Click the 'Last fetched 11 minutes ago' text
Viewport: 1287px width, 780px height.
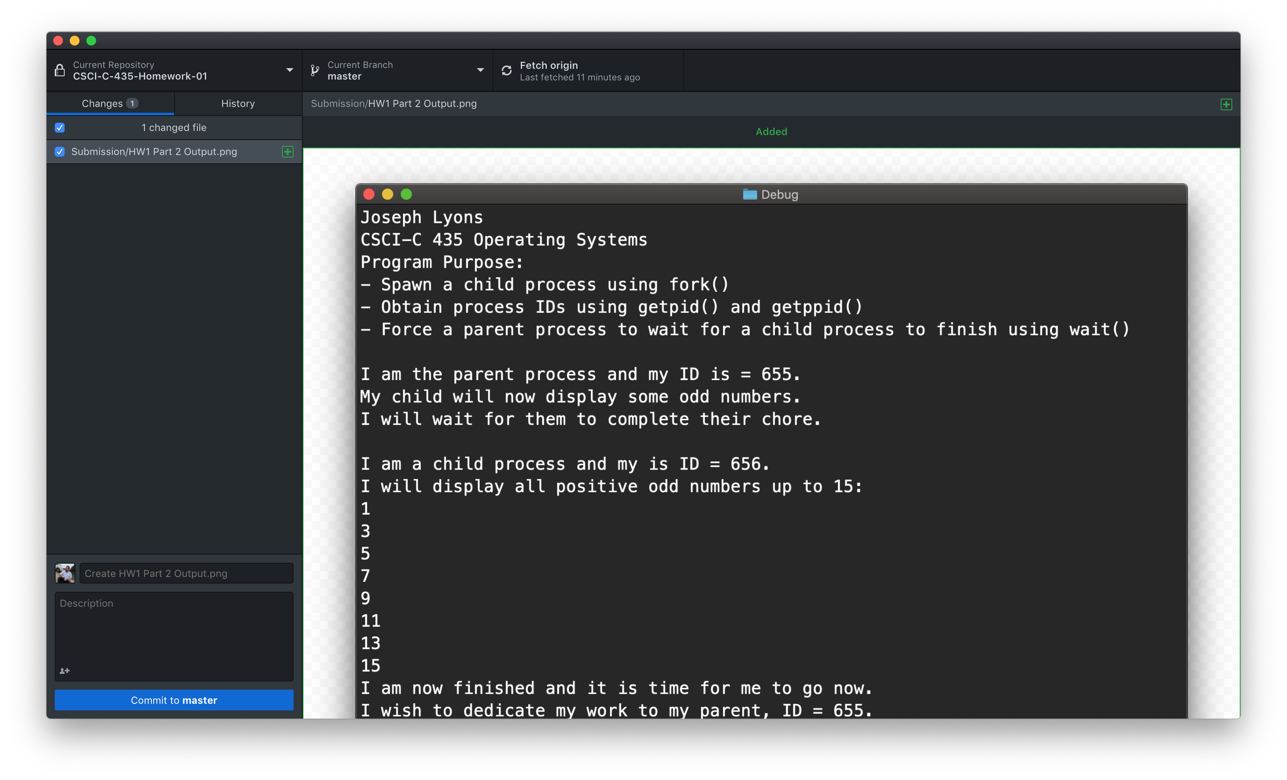580,77
